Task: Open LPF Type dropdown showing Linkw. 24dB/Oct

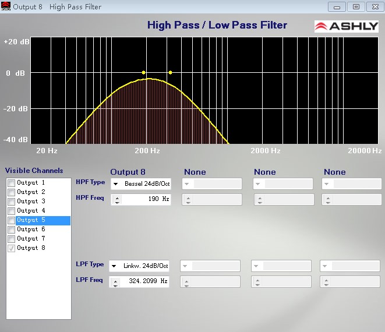Action: click(x=139, y=266)
